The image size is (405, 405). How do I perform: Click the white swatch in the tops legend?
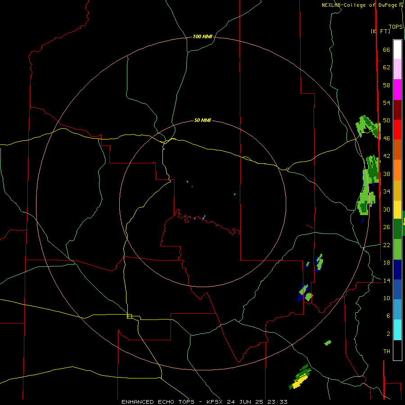coord(397,49)
